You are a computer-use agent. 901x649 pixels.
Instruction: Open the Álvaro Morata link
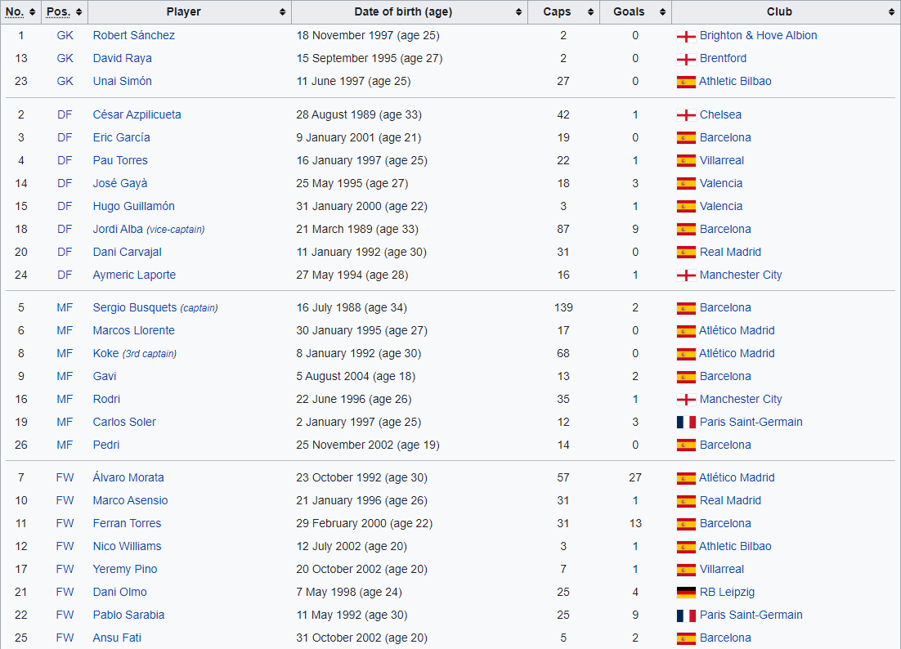point(128,477)
